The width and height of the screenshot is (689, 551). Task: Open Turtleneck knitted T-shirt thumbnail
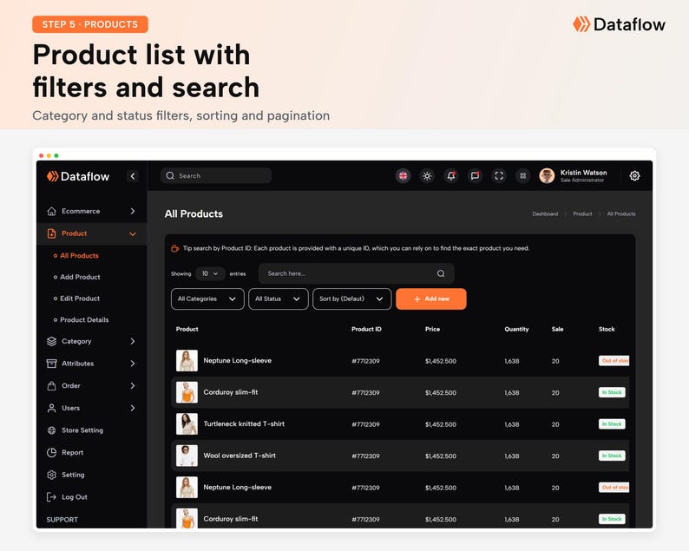coord(187,424)
